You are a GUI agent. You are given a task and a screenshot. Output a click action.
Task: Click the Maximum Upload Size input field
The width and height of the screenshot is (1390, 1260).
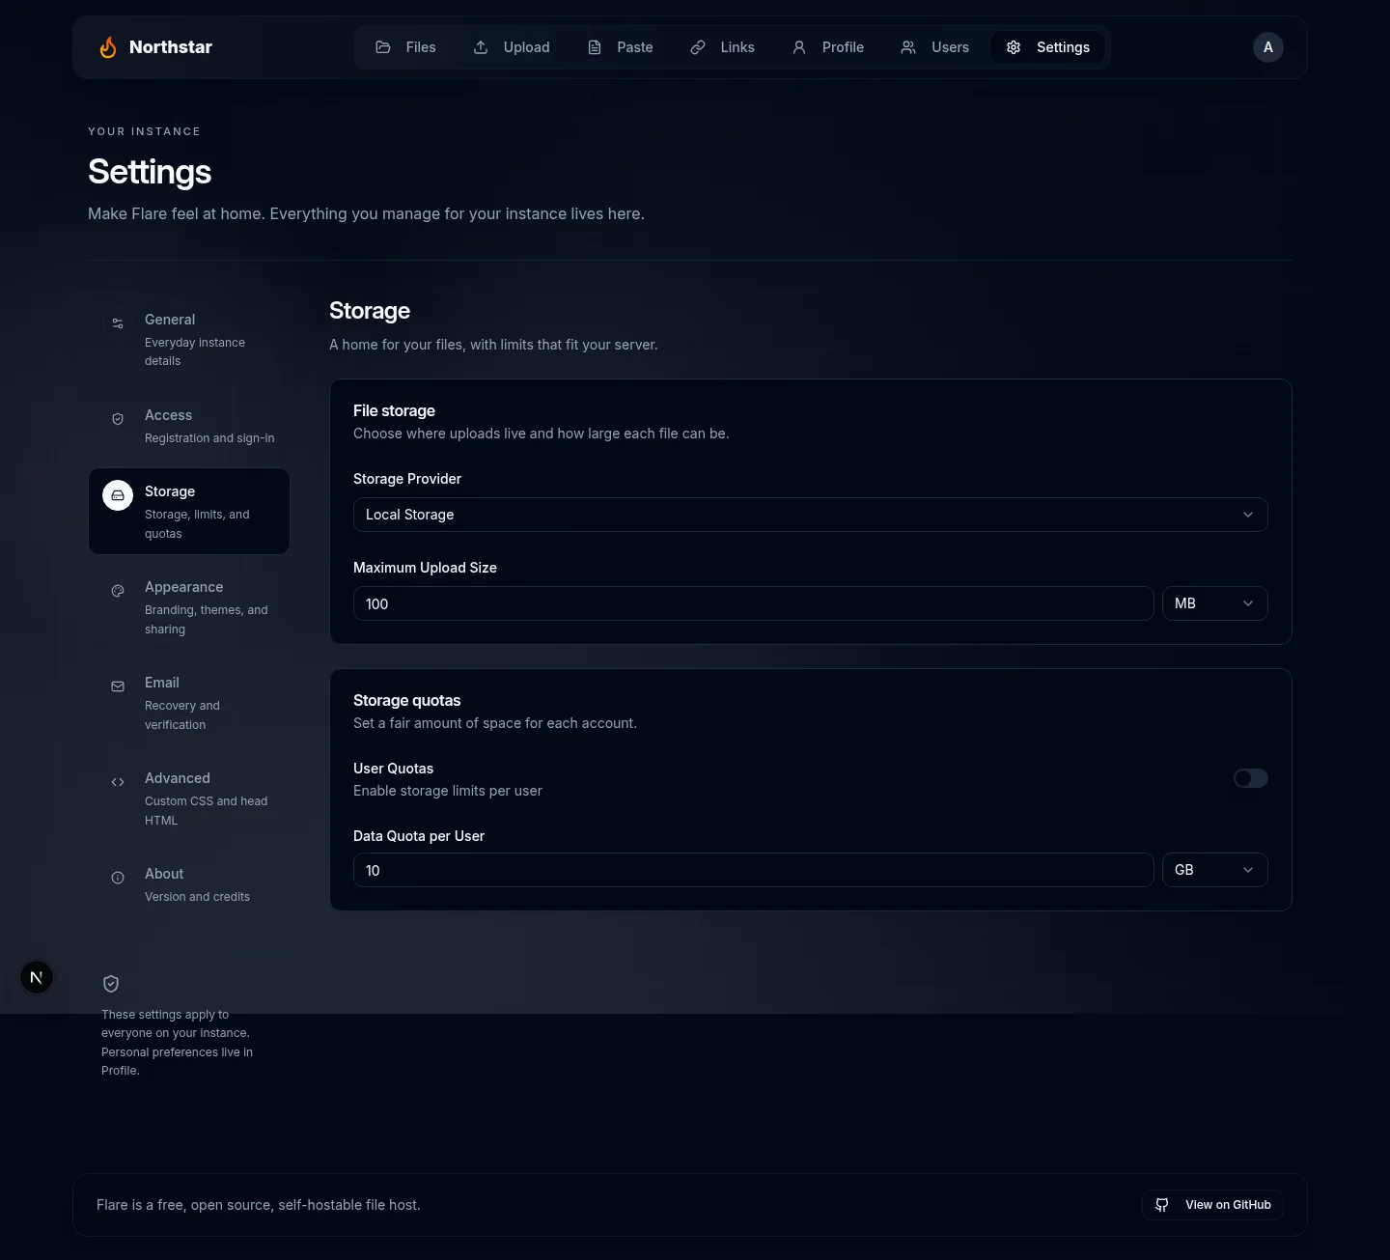[754, 603]
